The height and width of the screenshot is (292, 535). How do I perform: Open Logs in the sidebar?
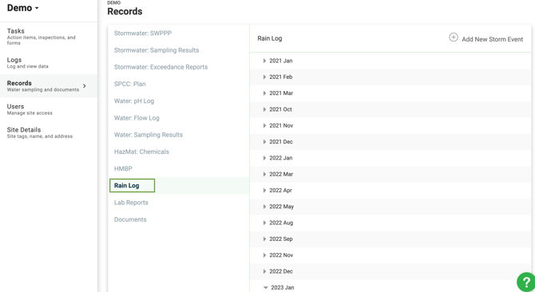[49, 63]
